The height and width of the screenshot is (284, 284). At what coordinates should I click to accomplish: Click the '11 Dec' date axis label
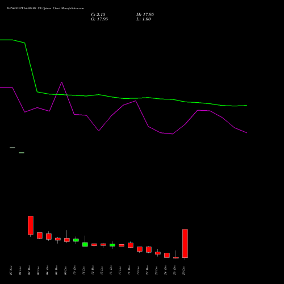click(83, 270)
